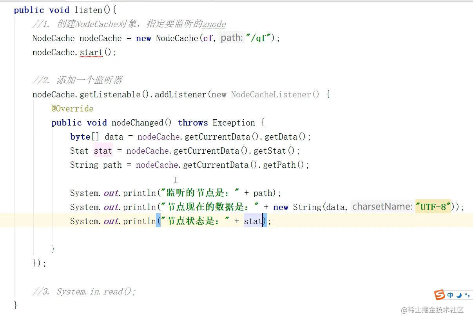Toggle the 中 Chinese/English mode in IME bar
The image size is (473, 323).
451,295
